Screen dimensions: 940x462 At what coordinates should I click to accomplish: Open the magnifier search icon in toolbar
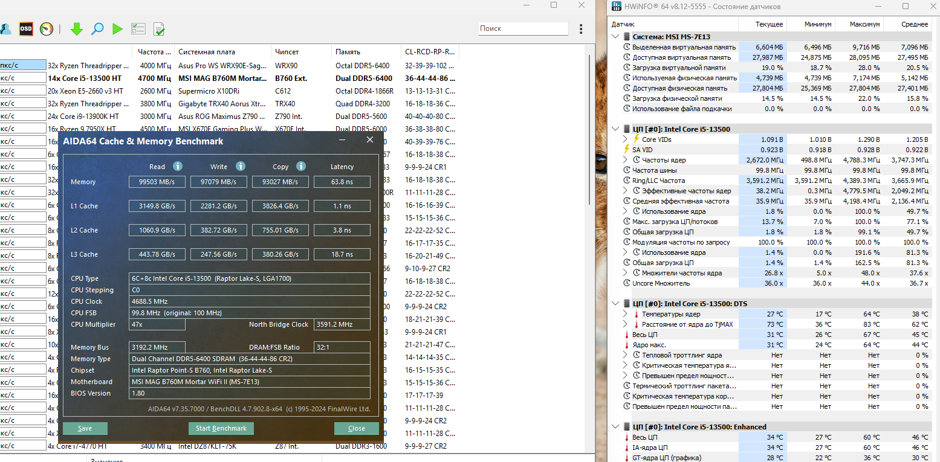97,28
